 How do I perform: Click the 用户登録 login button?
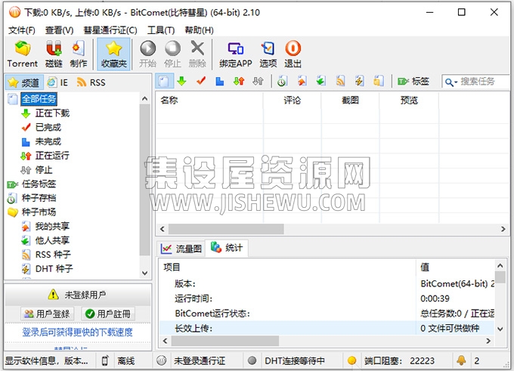(x=47, y=314)
